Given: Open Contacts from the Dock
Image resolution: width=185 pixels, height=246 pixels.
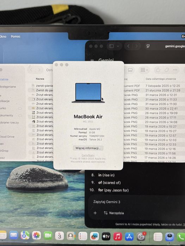Looking at the screenshot, I should coord(71,236).
